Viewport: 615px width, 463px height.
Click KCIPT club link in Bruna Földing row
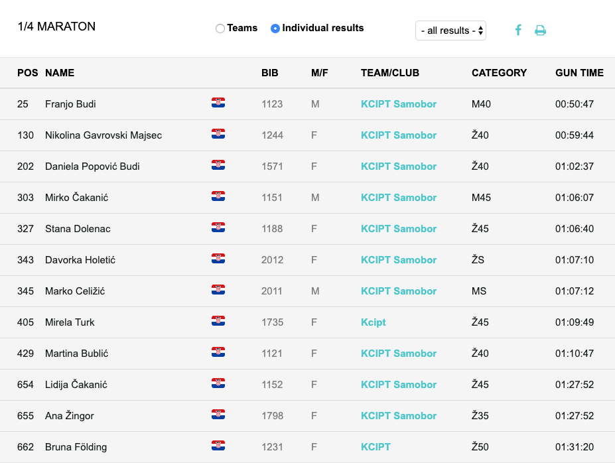coord(376,447)
